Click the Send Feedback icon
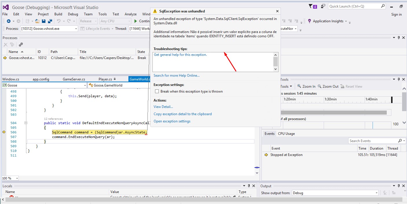 tap(323, 6)
